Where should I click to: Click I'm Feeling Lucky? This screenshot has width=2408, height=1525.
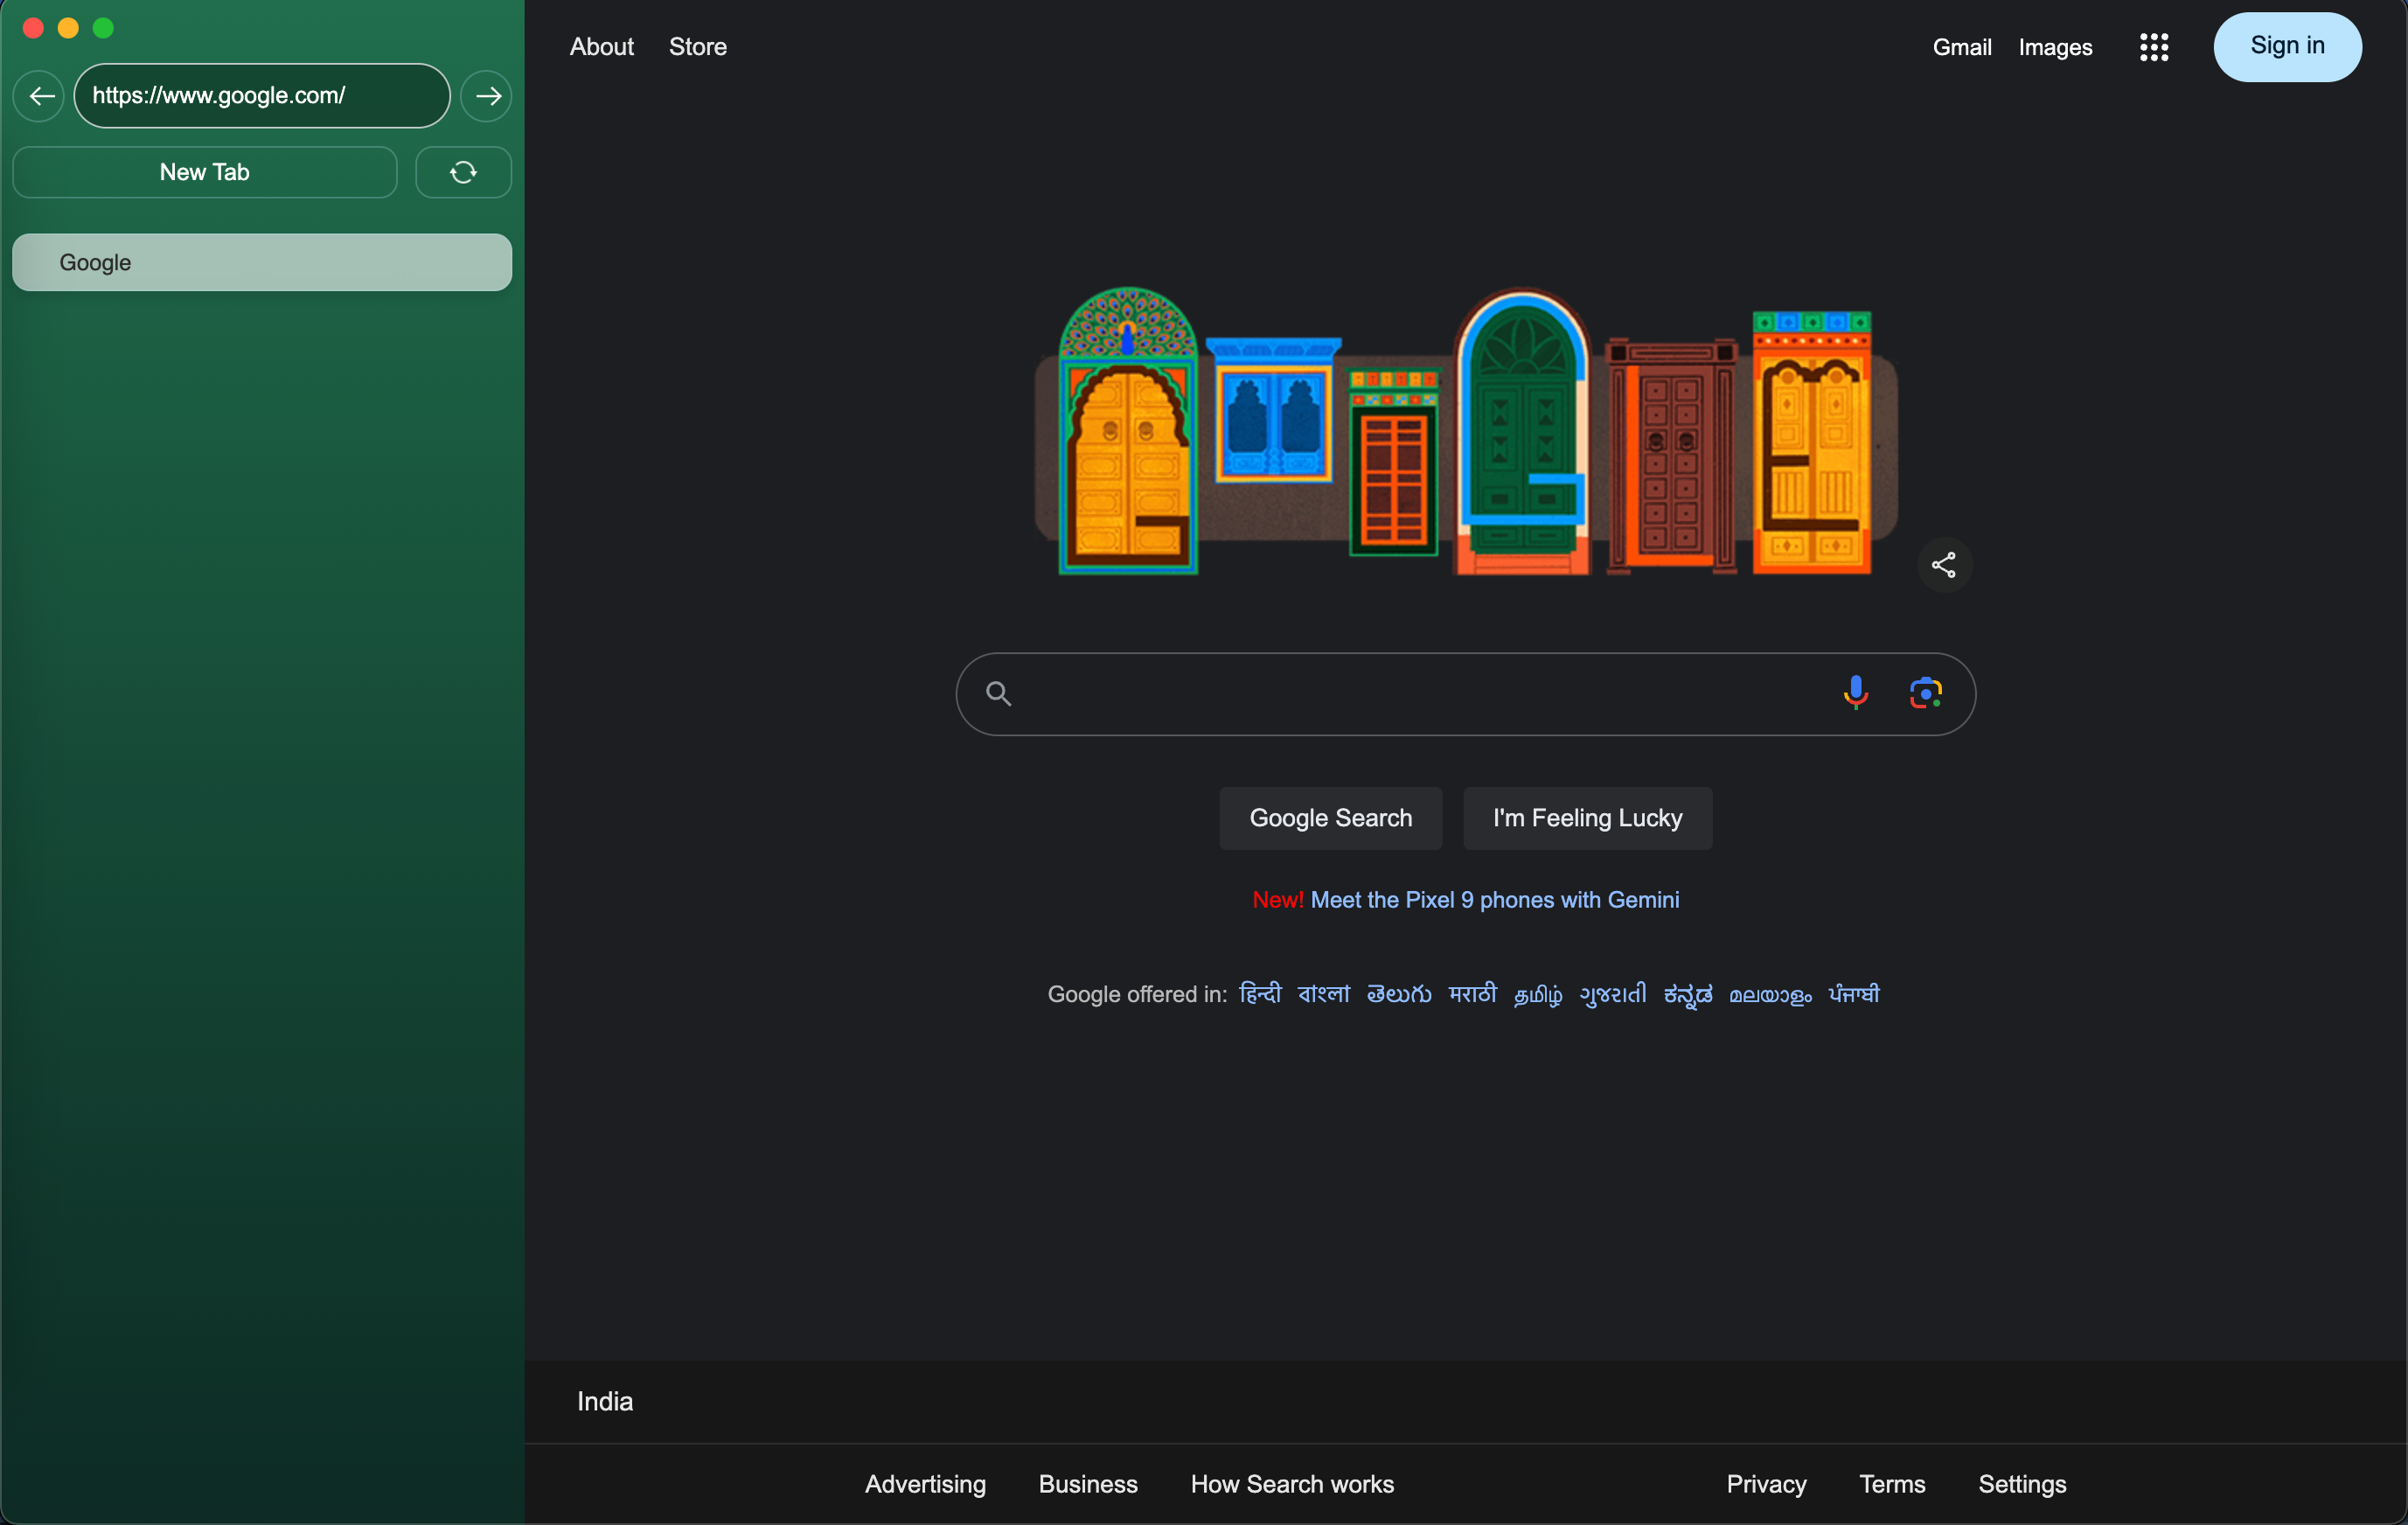[x=1588, y=818]
